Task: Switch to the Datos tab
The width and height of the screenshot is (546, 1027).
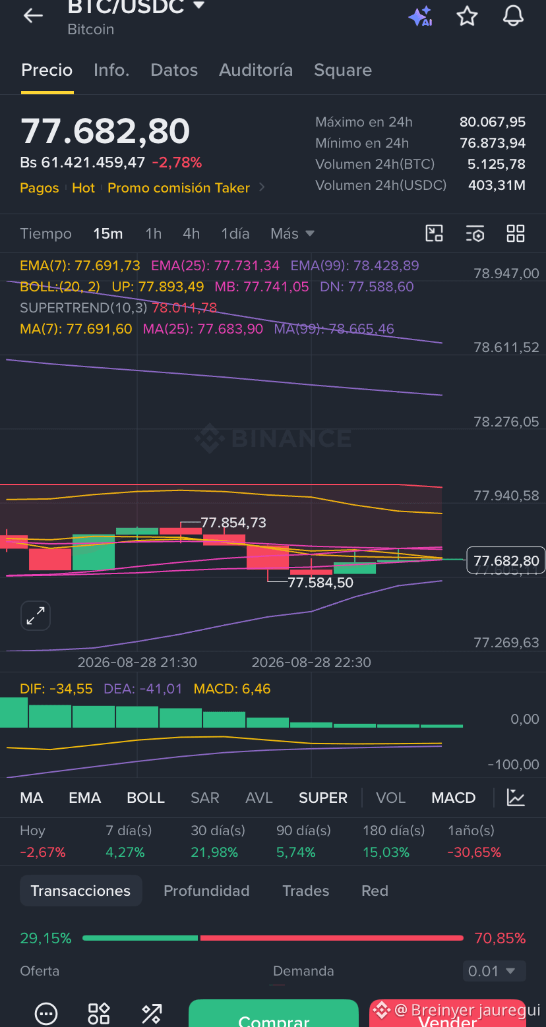Action: pos(174,70)
